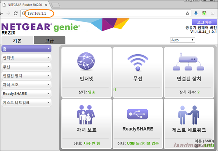Reload the router page
Screen dimensions: 218x151
tap(16, 13)
